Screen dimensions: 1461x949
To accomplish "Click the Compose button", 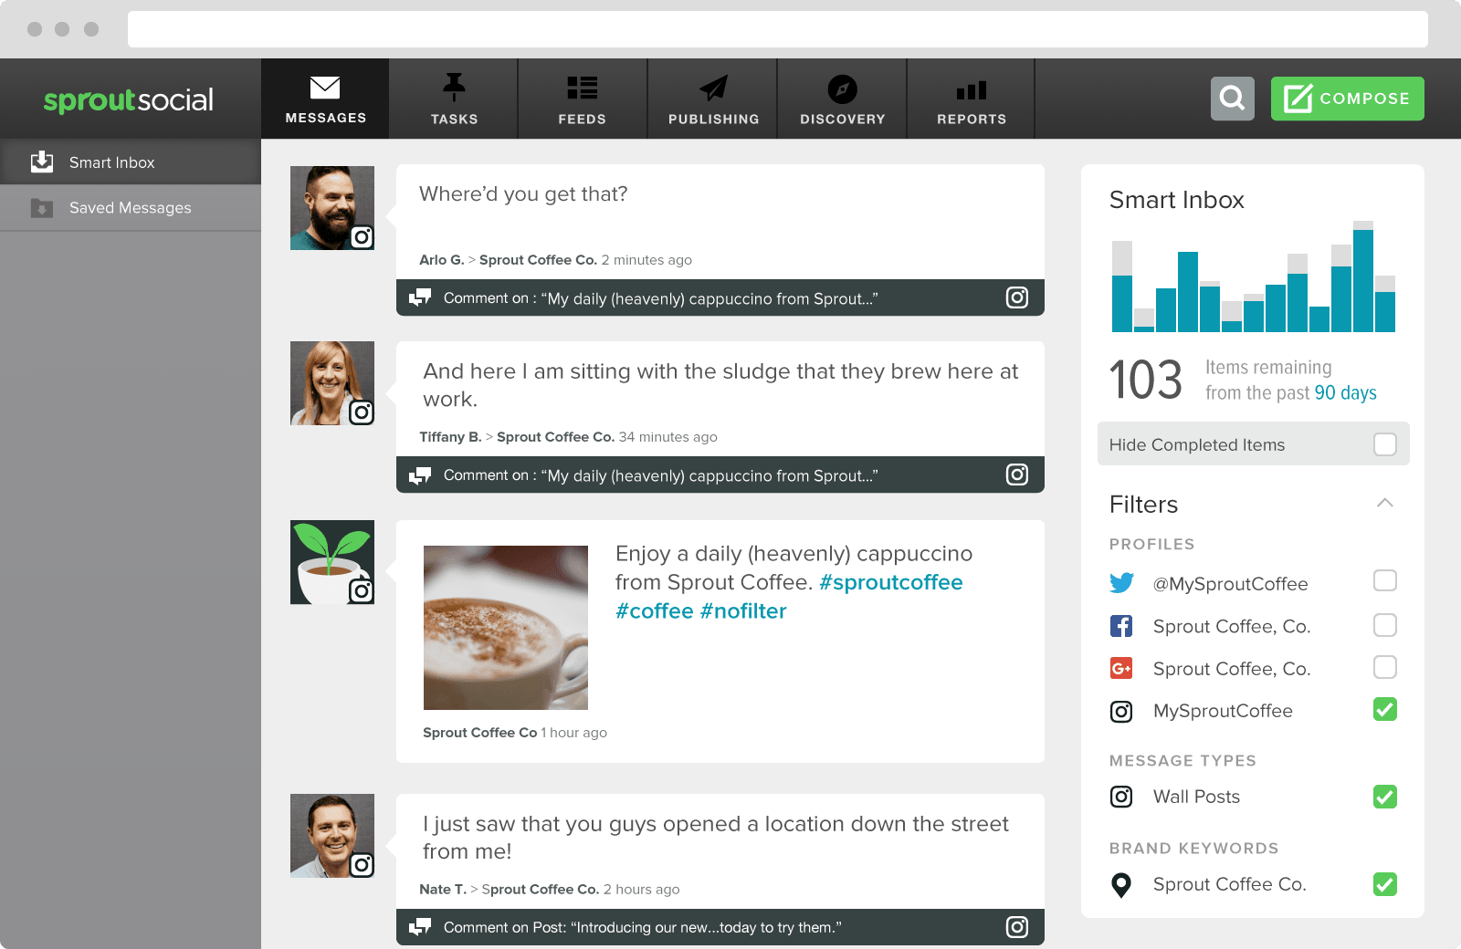I will (x=1347, y=99).
